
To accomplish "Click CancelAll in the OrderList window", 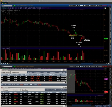I will coord(53,90).
